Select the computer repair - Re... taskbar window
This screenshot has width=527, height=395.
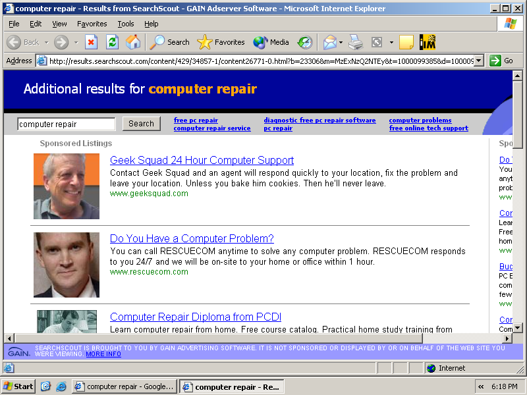(x=232, y=386)
